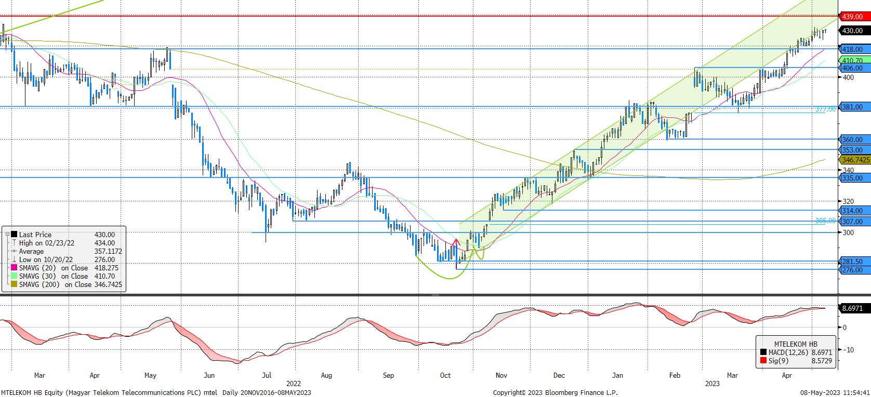Collapse the Last Price legend tree

(x=7, y=235)
